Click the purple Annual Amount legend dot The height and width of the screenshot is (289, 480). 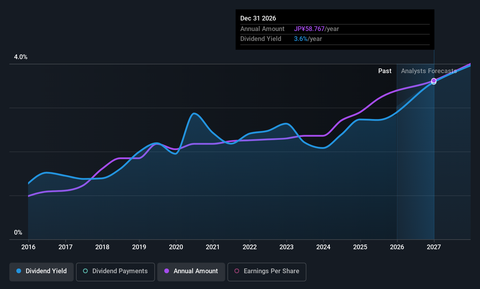point(167,271)
